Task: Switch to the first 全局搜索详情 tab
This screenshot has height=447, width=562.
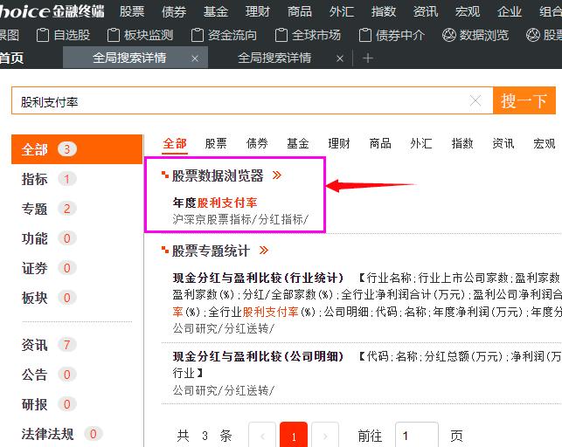Action: 129,58
